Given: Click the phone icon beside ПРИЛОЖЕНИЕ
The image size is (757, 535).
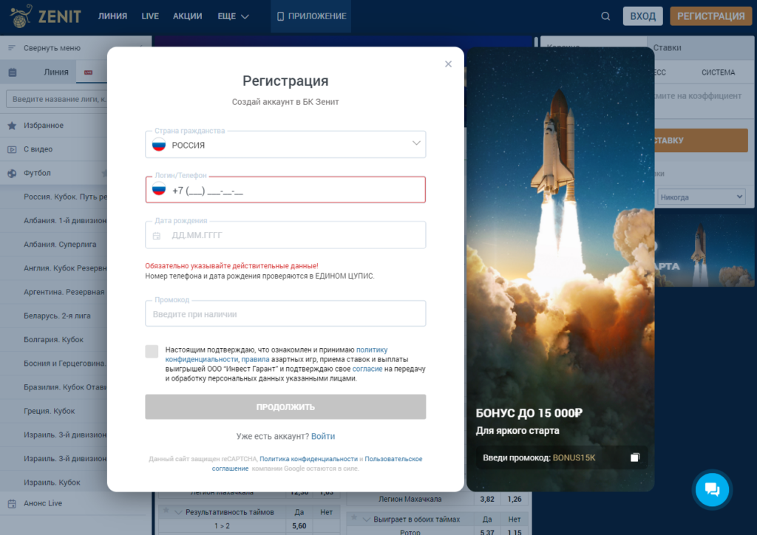Looking at the screenshot, I should pos(280,16).
